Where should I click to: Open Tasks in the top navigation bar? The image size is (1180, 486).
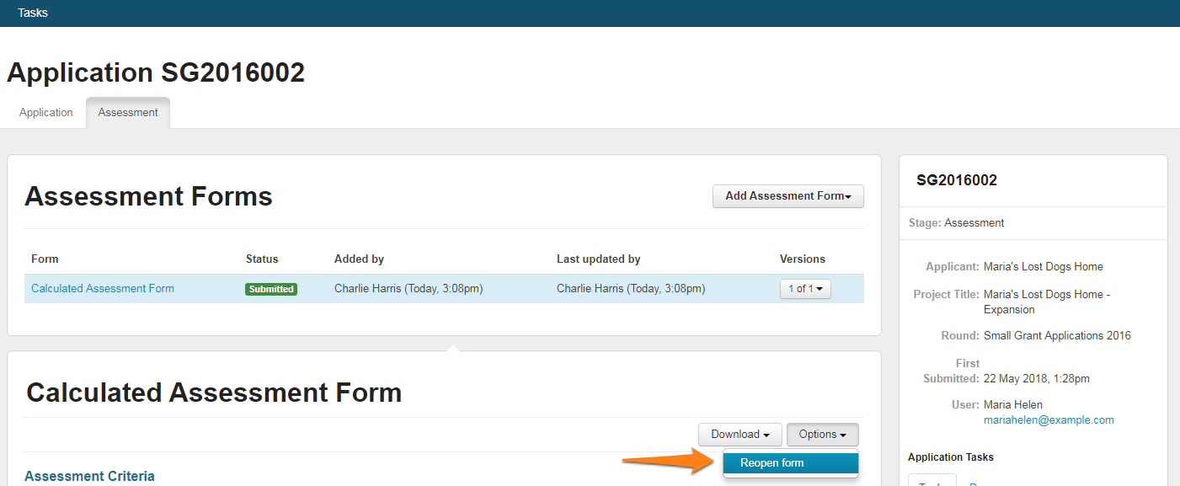pyautogui.click(x=33, y=13)
